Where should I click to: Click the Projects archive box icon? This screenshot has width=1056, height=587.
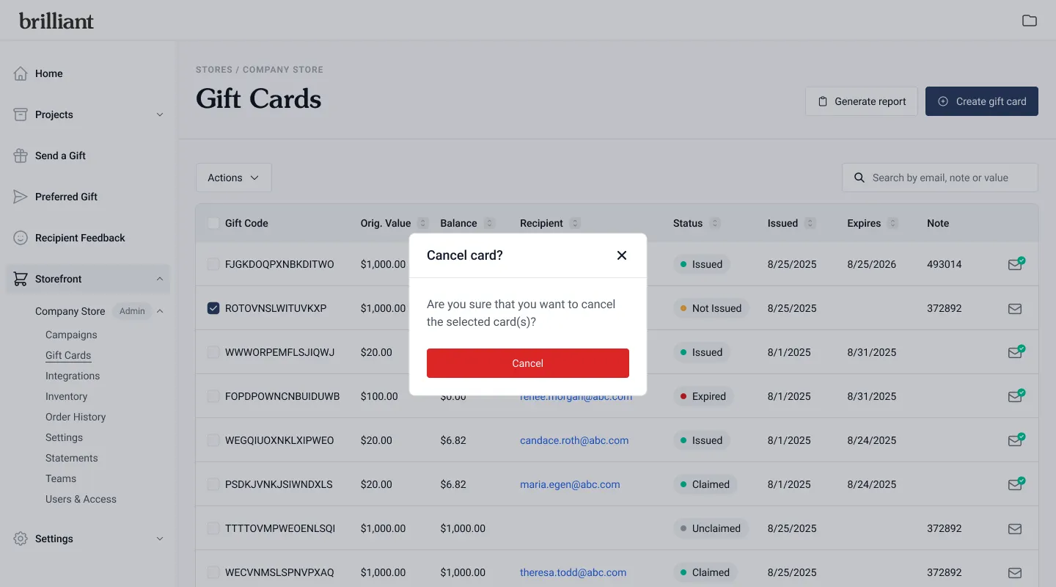pos(21,114)
